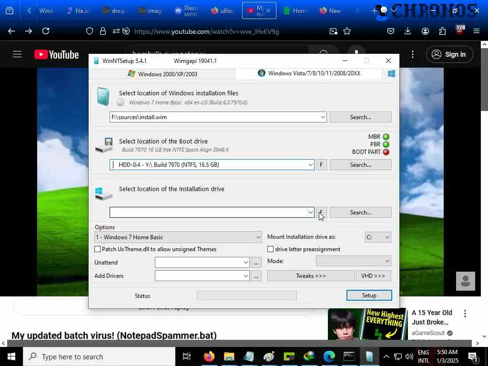The height and width of the screenshot is (366, 488).
Task: Open the Windows Start menu
Action: [x=11, y=356]
